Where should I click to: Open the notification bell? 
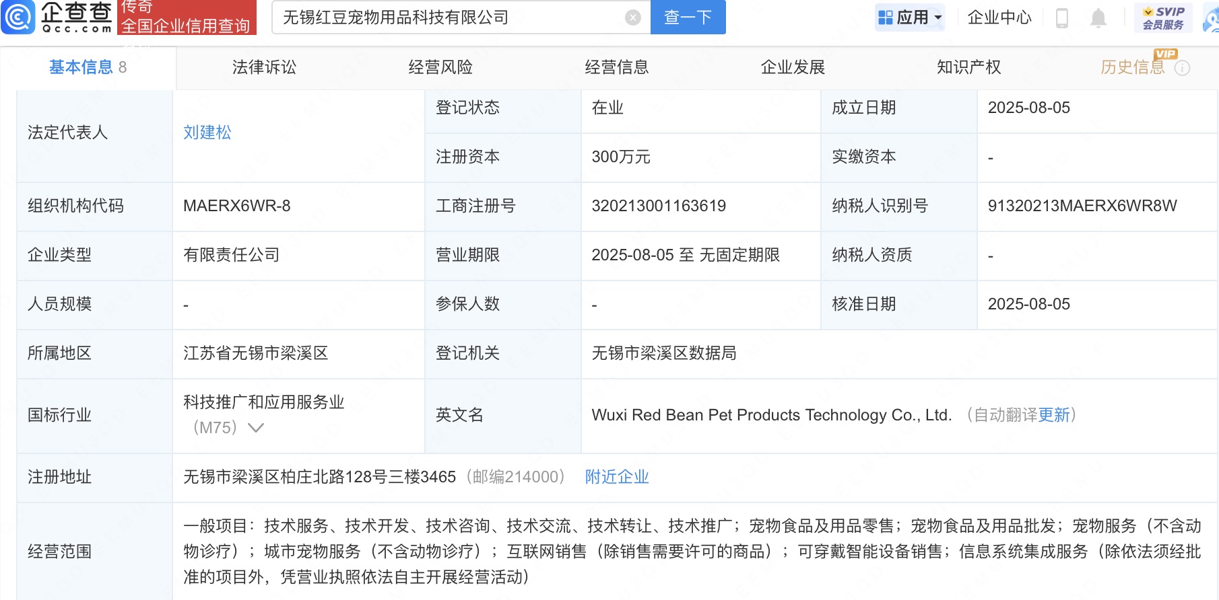tap(1098, 17)
